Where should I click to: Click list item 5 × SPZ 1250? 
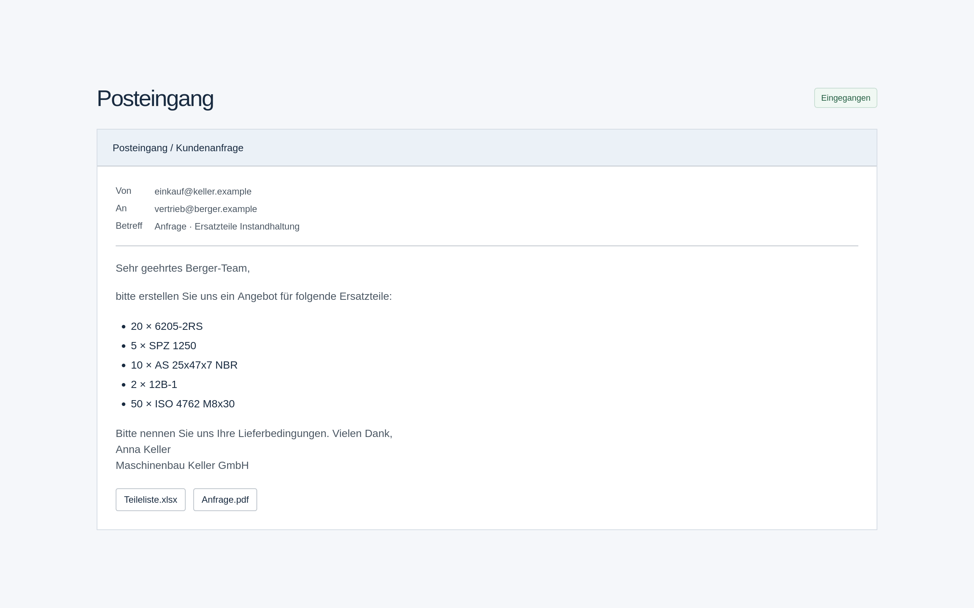coord(163,345)
